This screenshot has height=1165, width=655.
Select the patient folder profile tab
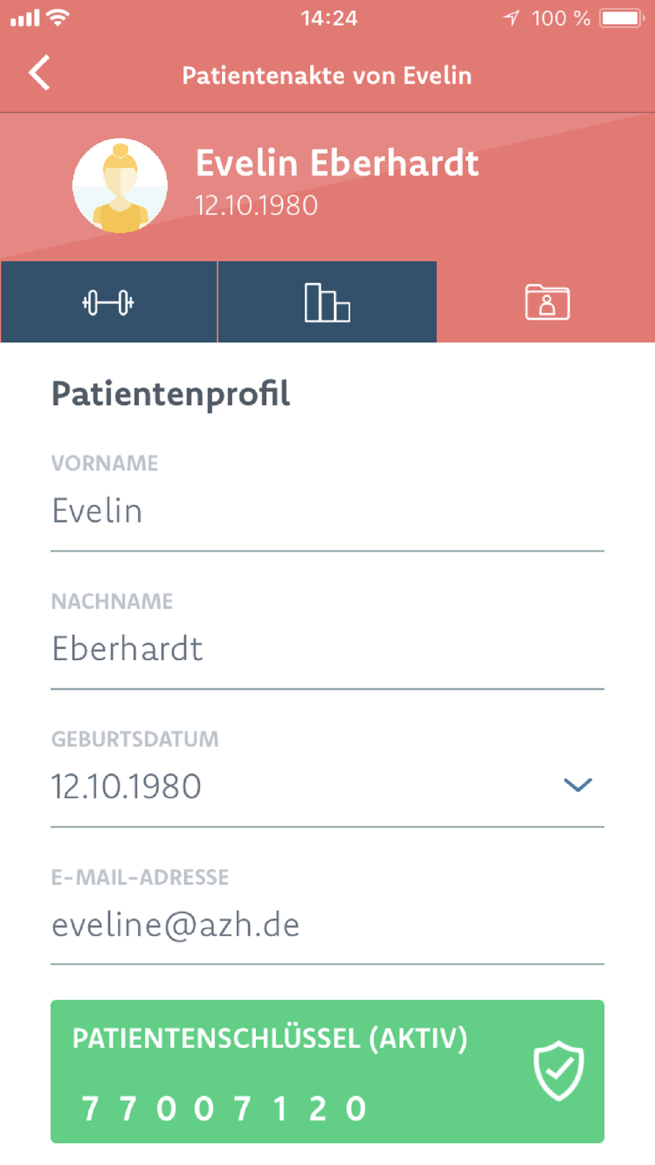547,303
